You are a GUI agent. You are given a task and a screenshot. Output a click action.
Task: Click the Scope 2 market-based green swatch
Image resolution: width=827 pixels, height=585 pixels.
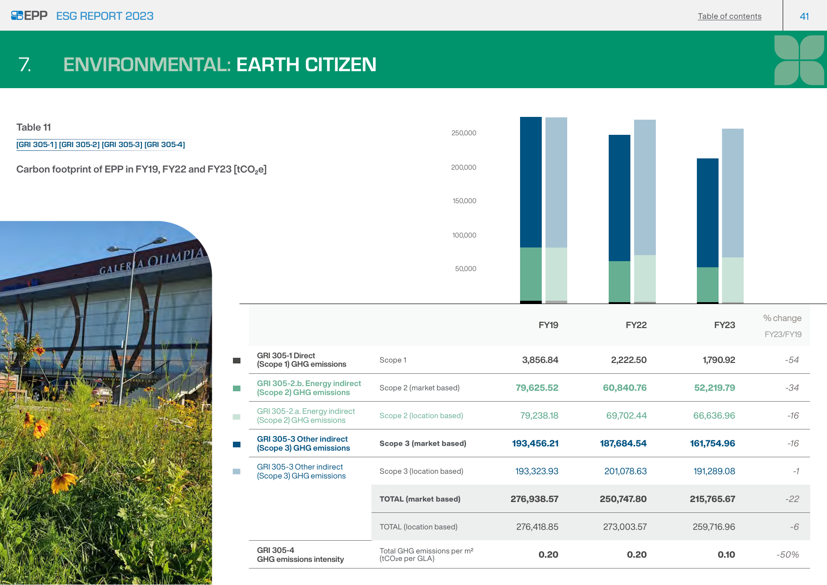[x=237, y=388]
